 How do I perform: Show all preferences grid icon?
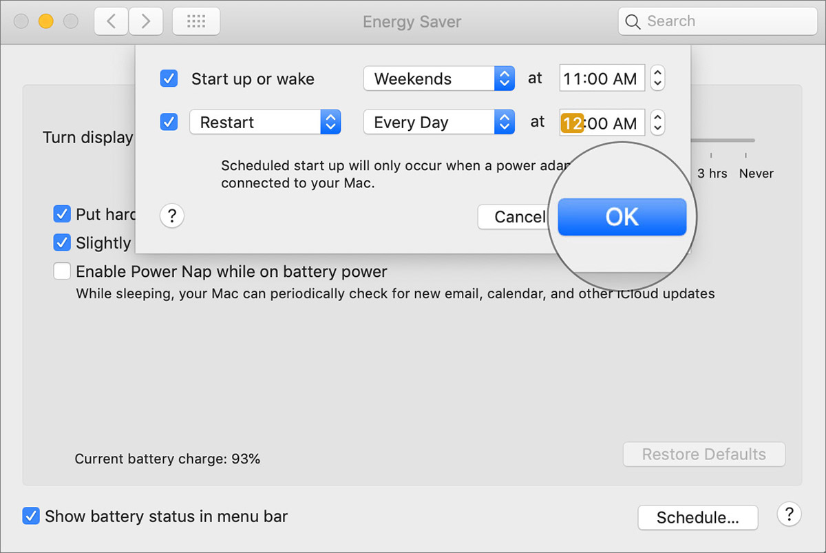196,21
